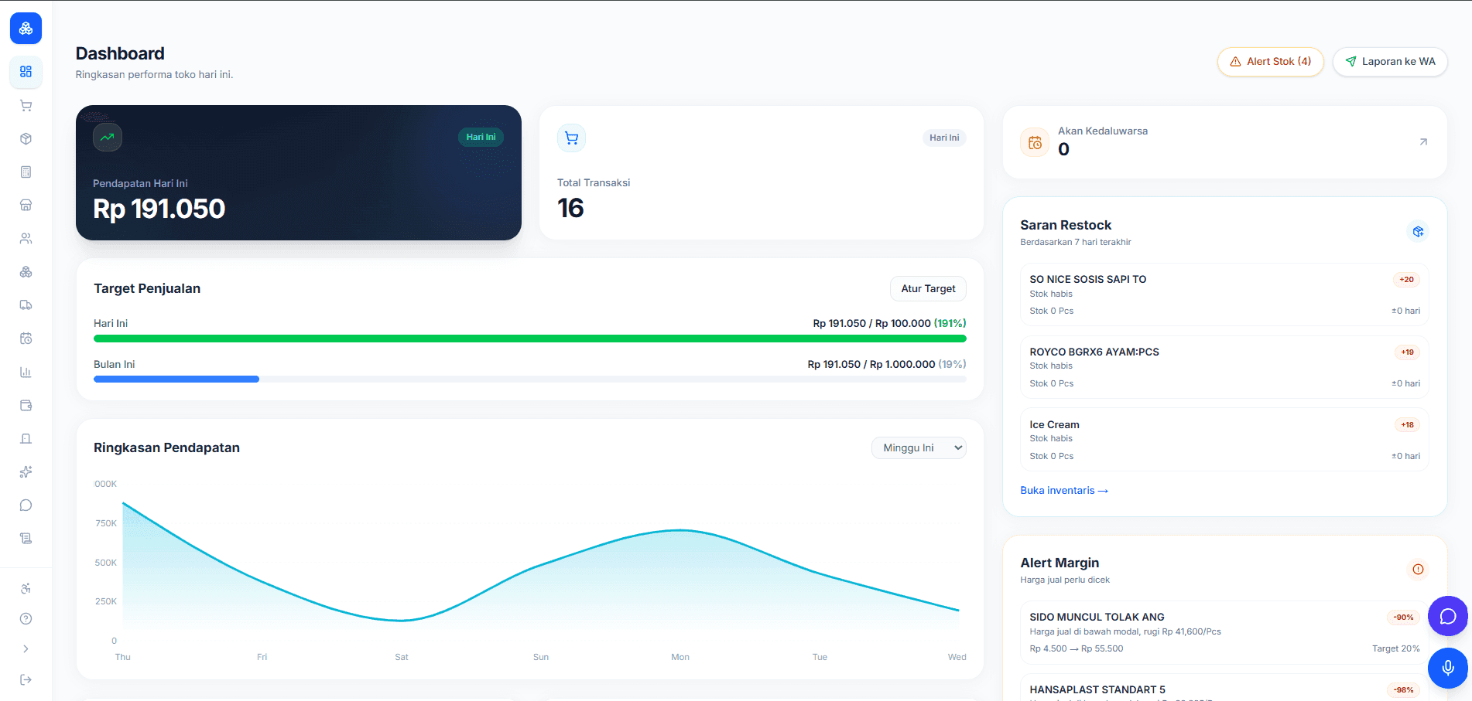Open the bar chart reports icon
Viewport: 1472px width, 701px height.
(x=26, y=372)
